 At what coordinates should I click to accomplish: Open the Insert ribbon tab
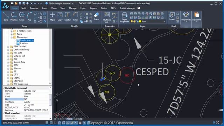(x=45, y=8)
